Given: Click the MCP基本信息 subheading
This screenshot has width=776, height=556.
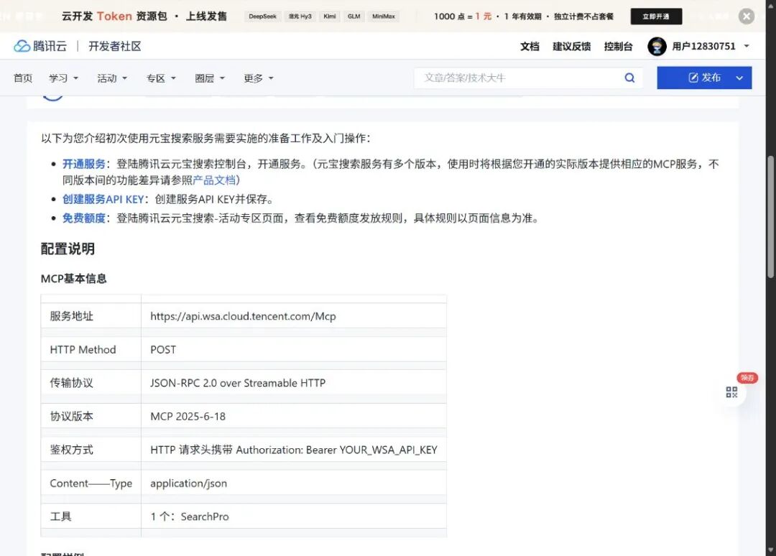Looking at the screenshot, I should 74,279.
